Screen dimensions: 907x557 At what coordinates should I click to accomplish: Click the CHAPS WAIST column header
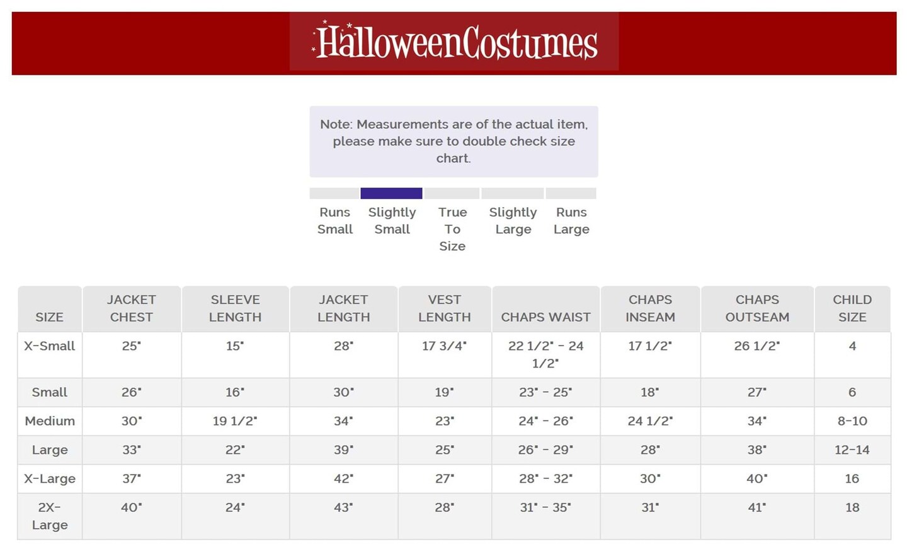[545, 317]
